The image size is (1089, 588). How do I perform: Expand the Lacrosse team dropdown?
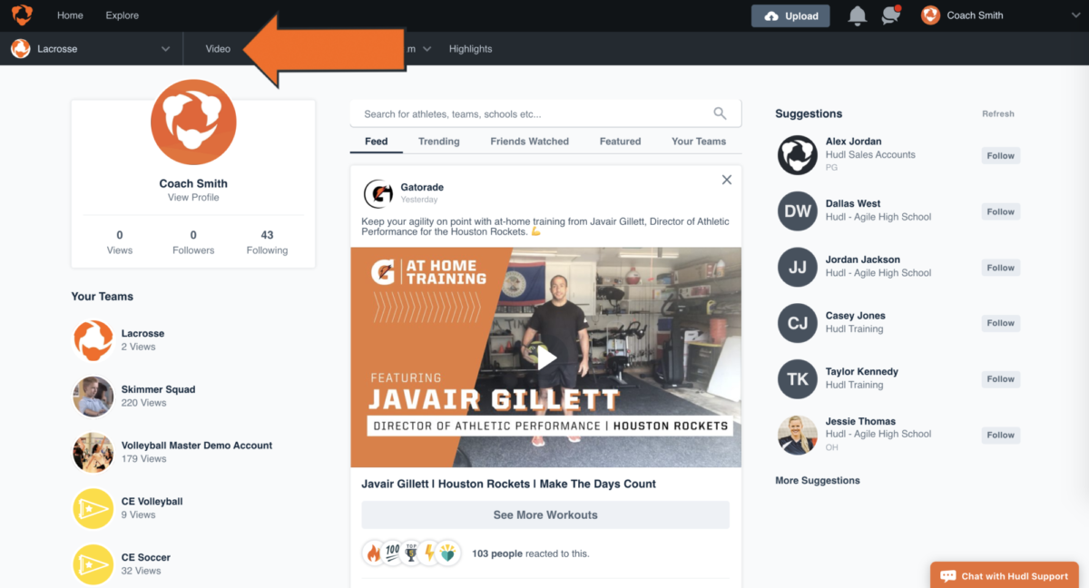165,49
